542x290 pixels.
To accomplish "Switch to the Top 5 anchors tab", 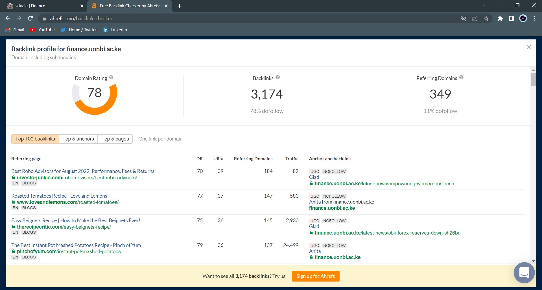I will 78,139.
